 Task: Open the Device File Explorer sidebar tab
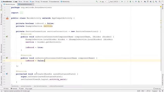pos(163,80)
